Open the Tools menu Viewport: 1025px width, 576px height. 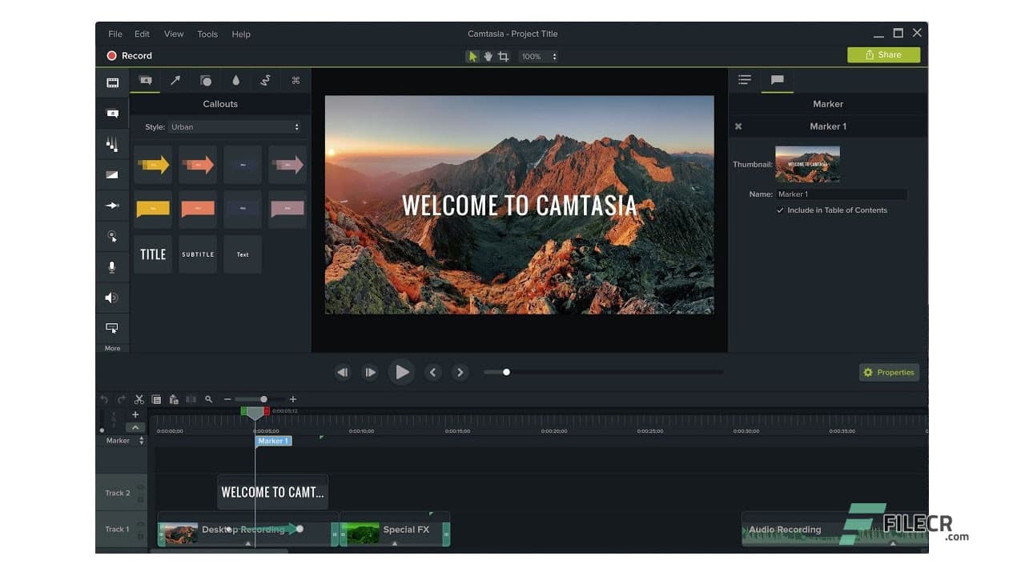click(207, 34)
